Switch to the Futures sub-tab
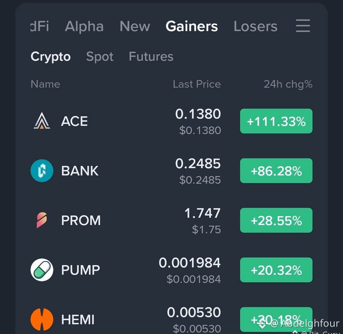343x334 pixels. pyautogui.click(x=151, y=56)
